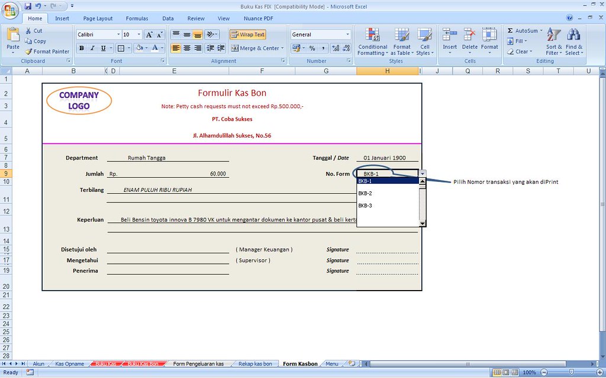Activate the Format Painter

tap(47, 51)
